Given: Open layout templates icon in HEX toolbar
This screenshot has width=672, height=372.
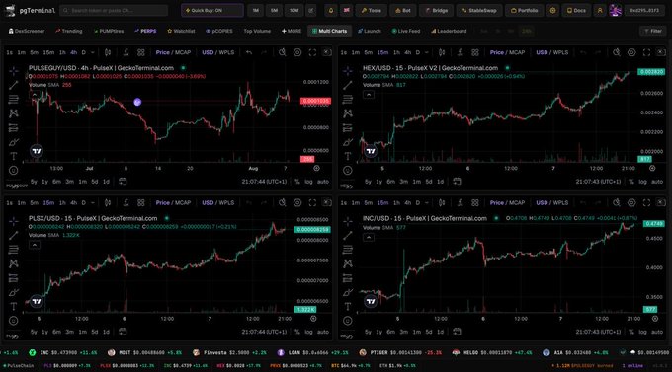Looking at the screenshot, I should (475, 52).
